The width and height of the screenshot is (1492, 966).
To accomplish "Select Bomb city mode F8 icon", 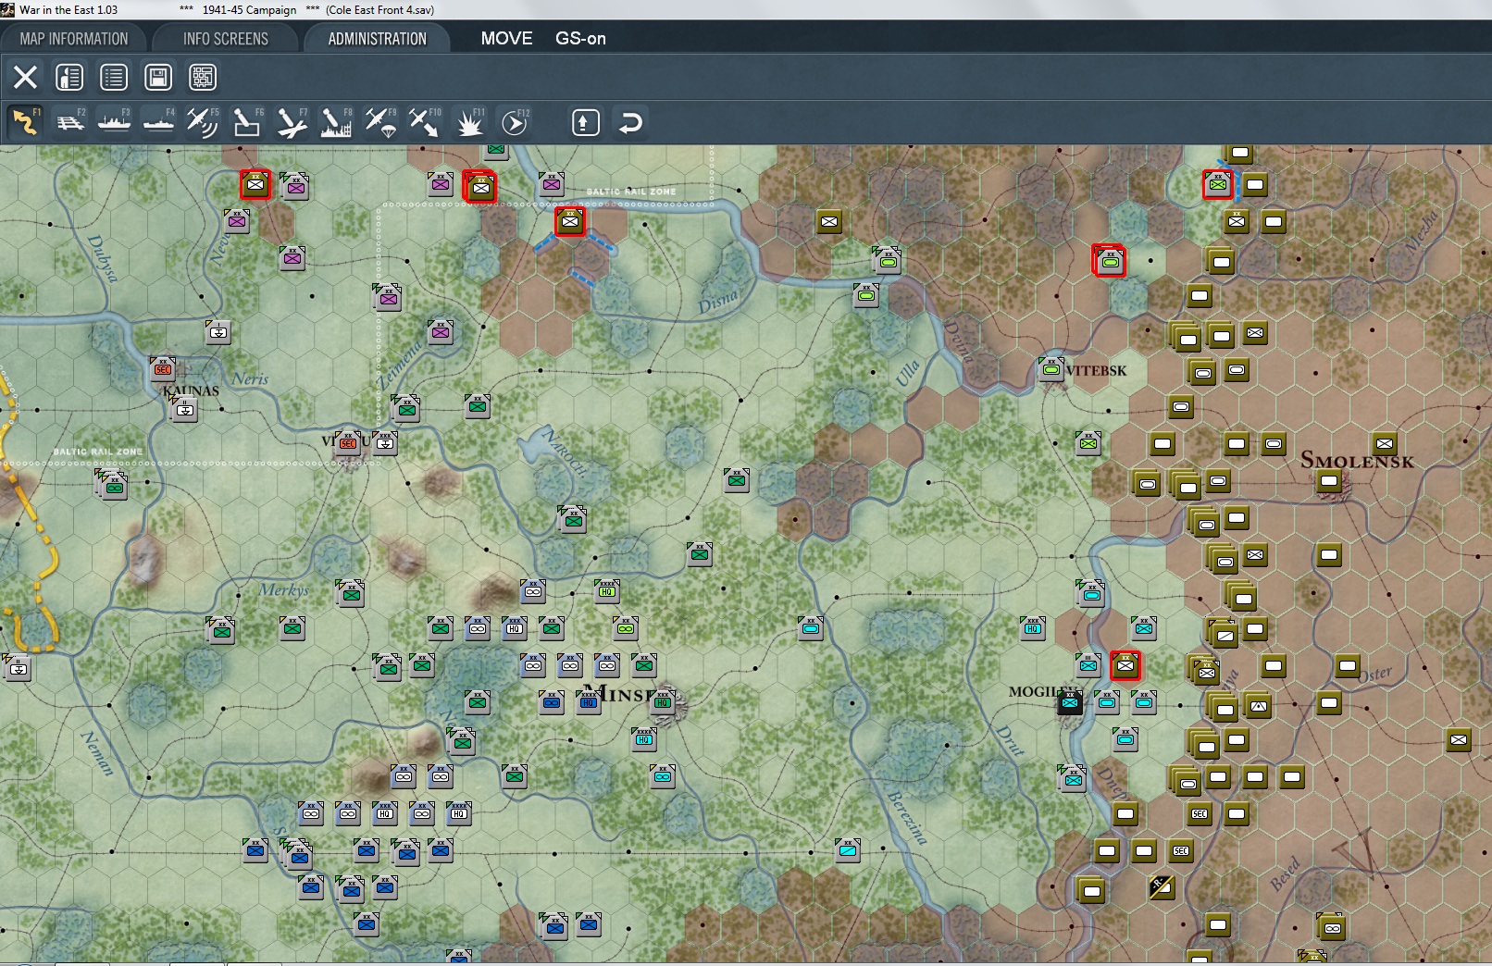I will 336,122.
